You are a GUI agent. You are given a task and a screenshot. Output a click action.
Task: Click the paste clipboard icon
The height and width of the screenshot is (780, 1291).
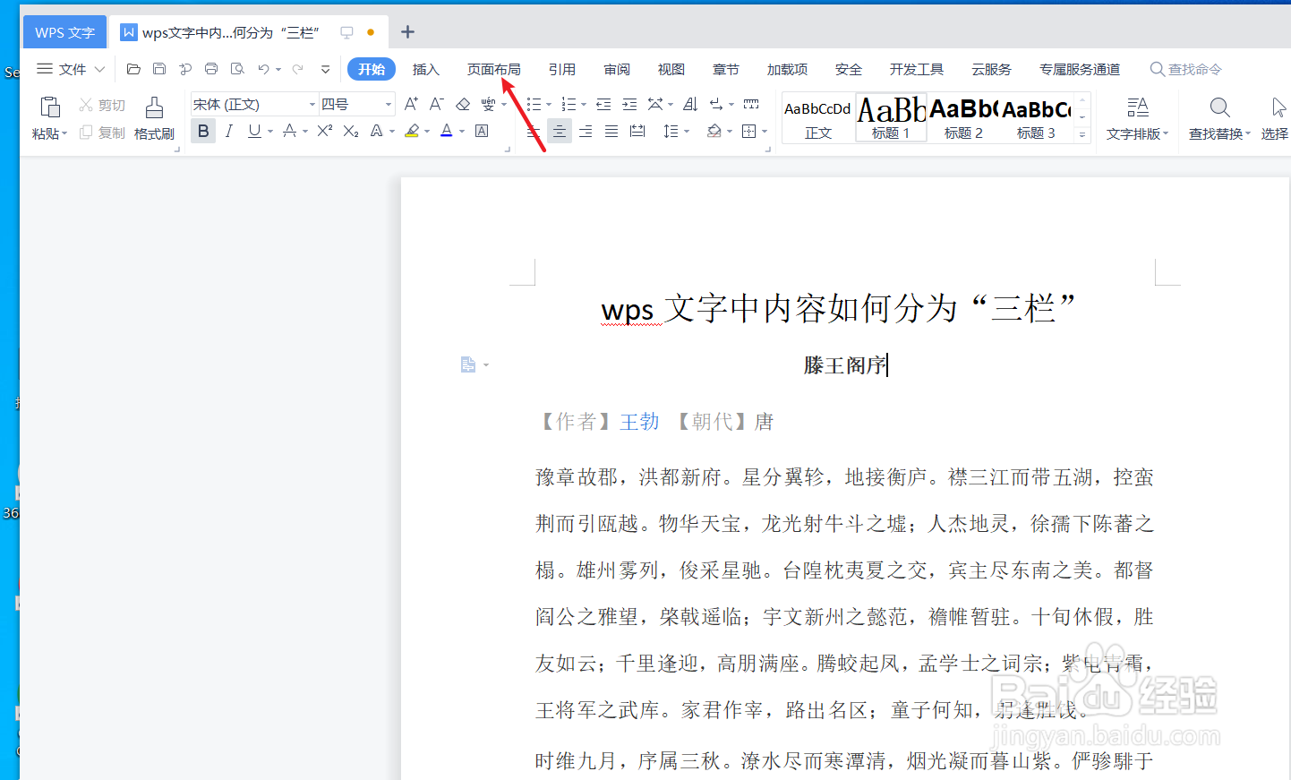point(50,107)
